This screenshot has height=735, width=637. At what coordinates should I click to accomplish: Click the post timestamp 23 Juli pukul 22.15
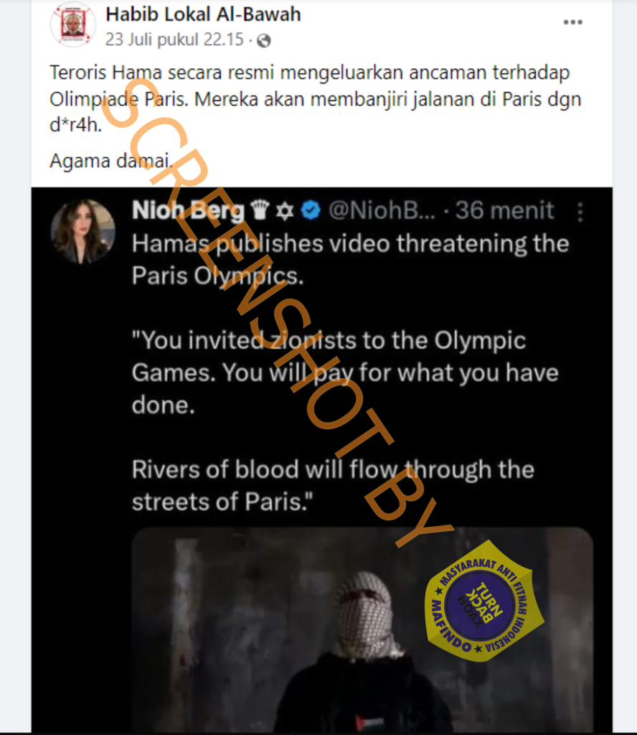(x=175, y=39)
